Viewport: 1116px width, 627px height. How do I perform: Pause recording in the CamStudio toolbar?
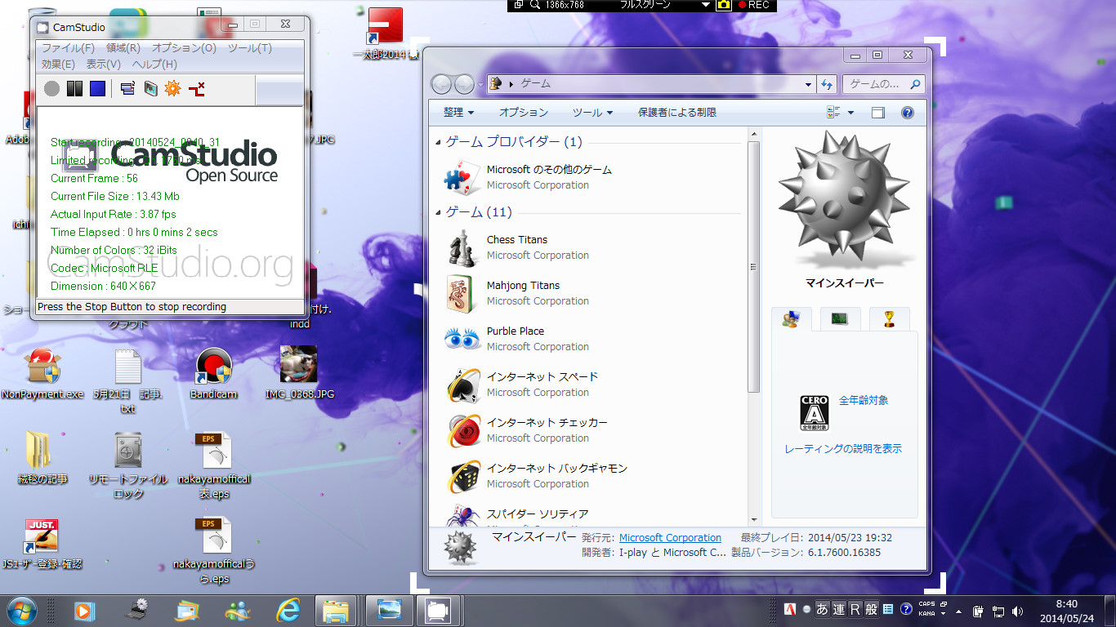74,88
